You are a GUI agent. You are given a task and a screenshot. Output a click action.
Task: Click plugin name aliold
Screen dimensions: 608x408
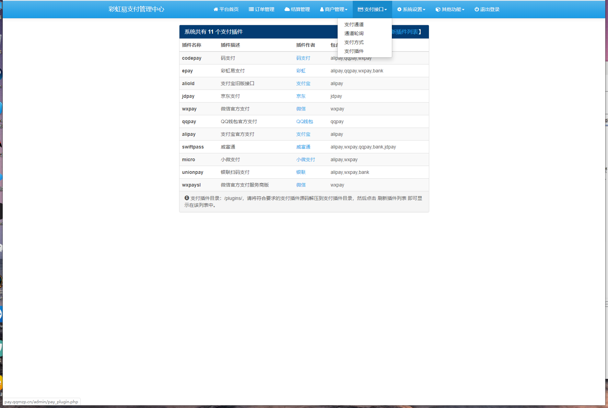(188, 84)
